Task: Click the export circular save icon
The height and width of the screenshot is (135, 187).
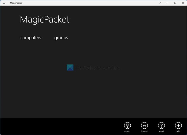Action: [127, 125]
